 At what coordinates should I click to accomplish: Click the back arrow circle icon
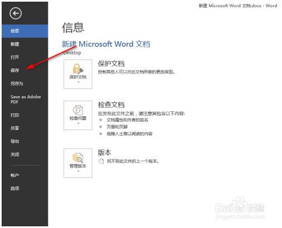16,13
